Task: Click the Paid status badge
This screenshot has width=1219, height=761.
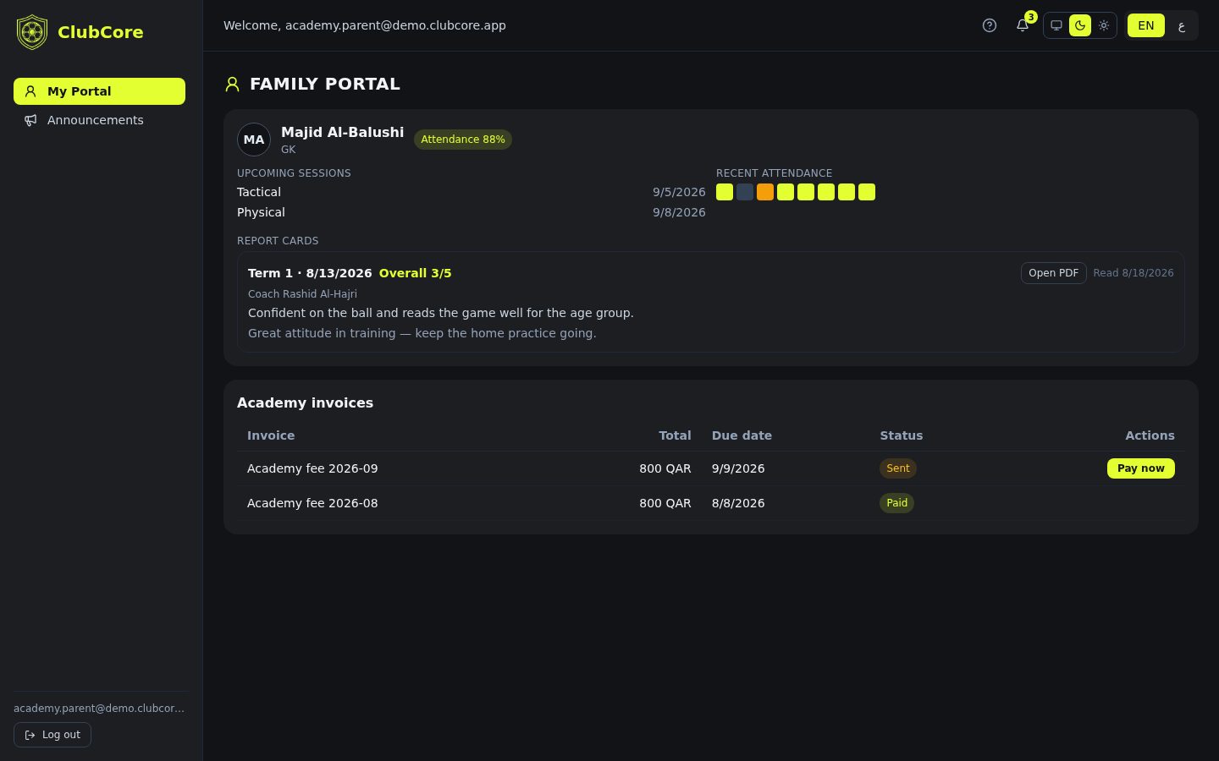Action: (x=897, y=503)
